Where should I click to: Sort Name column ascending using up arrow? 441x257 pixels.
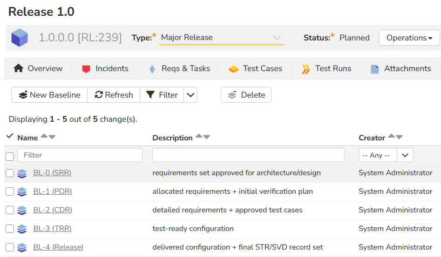(44, 137)
